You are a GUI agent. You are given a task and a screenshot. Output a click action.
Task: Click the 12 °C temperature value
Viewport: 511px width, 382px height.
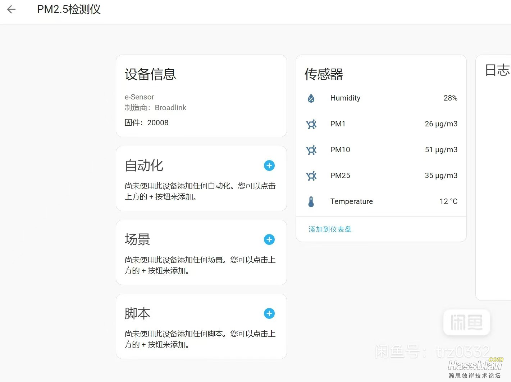(x=448, y=201)
